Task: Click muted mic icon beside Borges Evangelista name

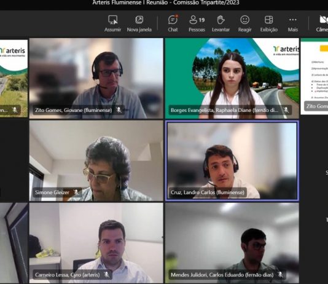Action: tap(286, 110)
